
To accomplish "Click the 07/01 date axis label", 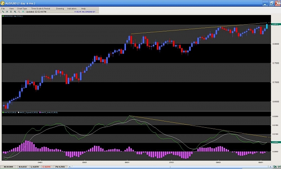I will click(171, 163).
